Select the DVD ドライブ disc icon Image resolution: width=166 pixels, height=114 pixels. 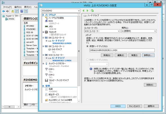50,49
